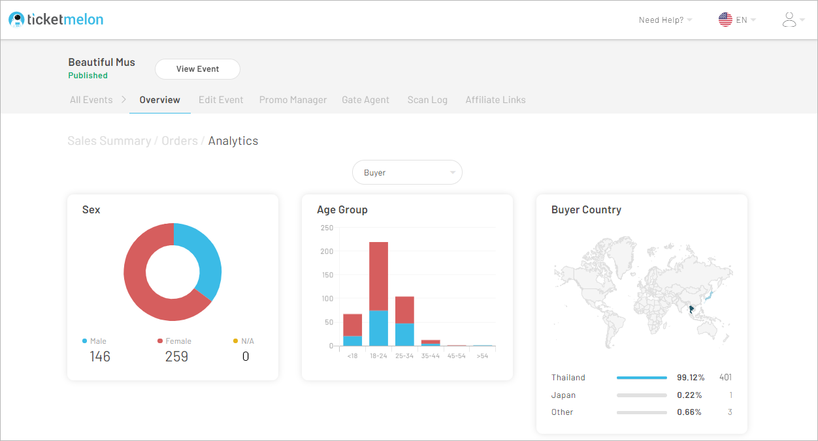Click the Ticketmelon logo

tap(56, 20)
